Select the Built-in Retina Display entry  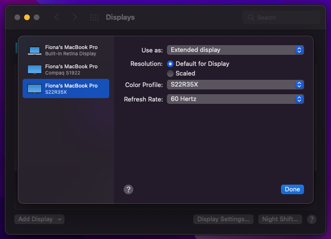pyautogui.click(x=66, y=50)
